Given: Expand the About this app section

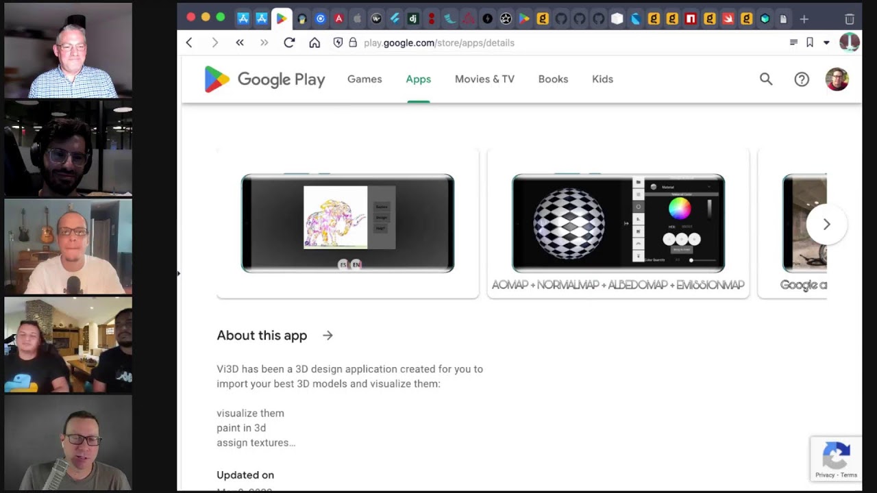Looking at the screenshot, I should pyautogui.click(x=328, y=336).
